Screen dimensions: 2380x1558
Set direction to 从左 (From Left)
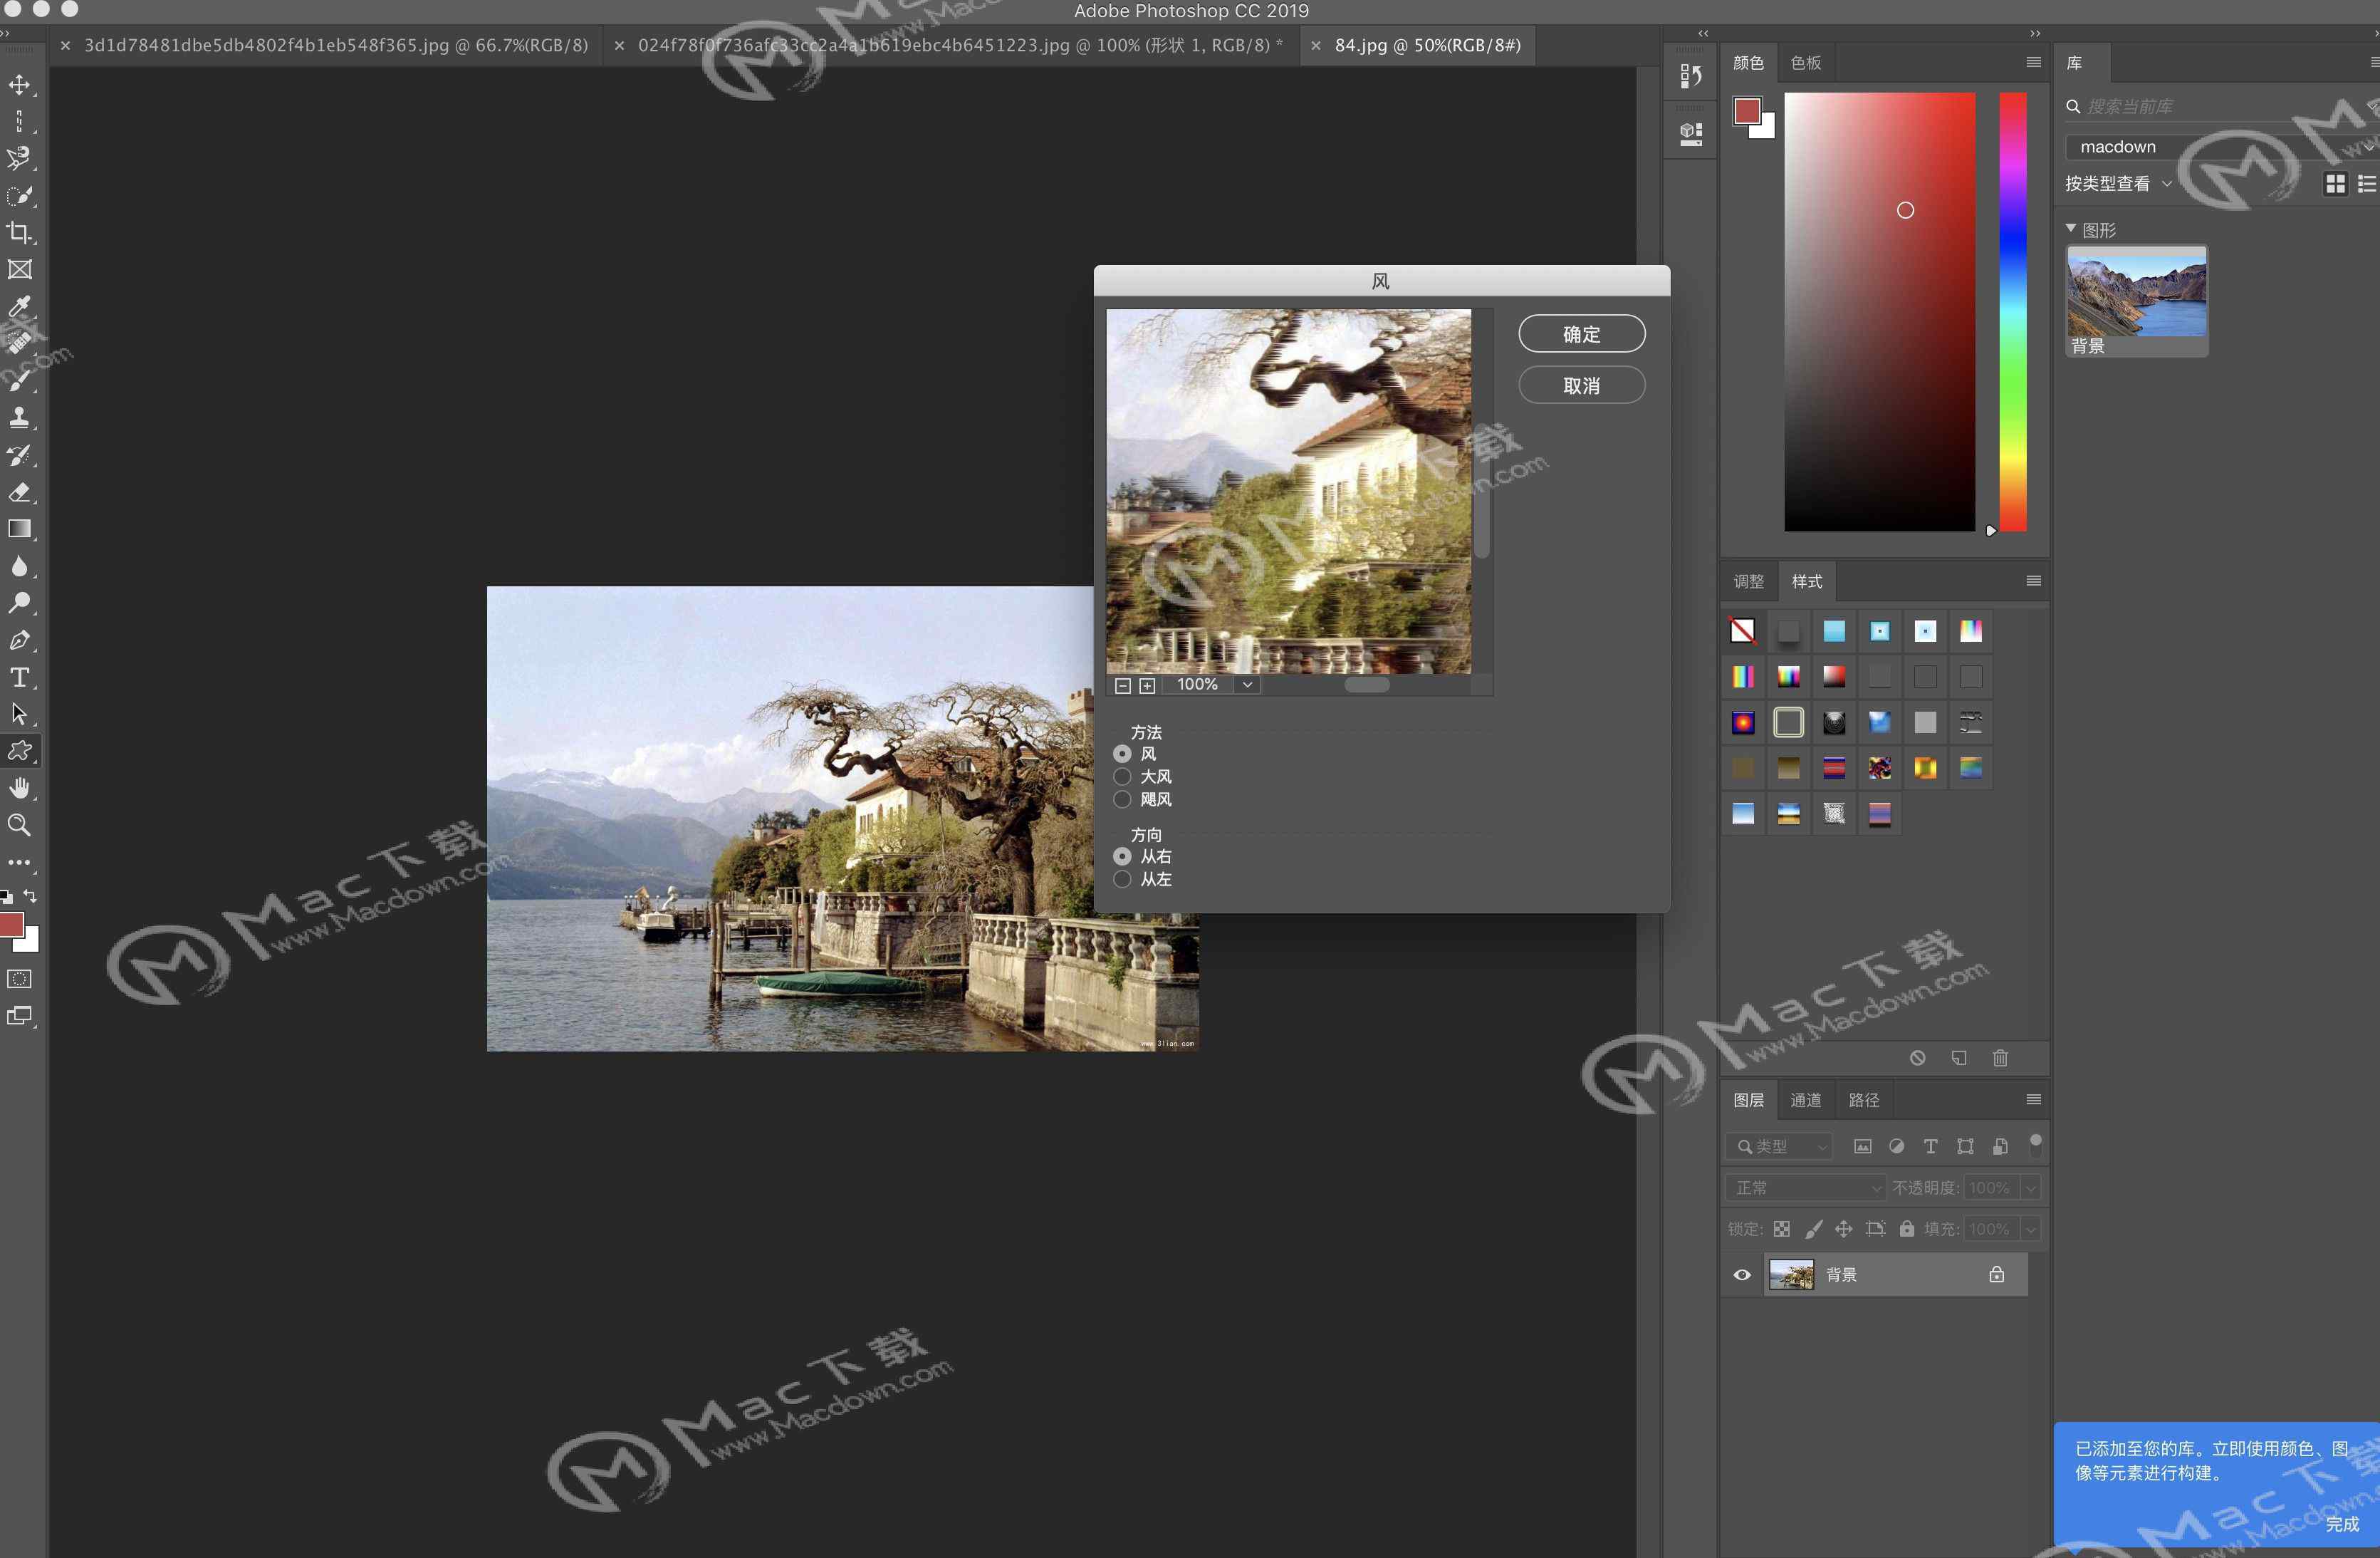[x=1123, y=880]
